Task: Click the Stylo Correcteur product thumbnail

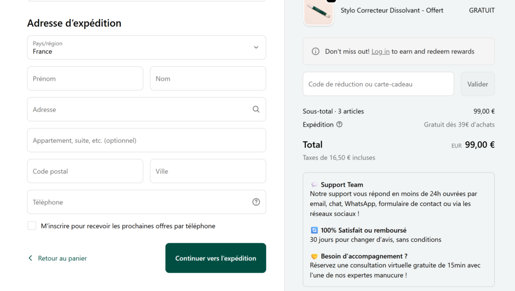Action: (318, 13)
